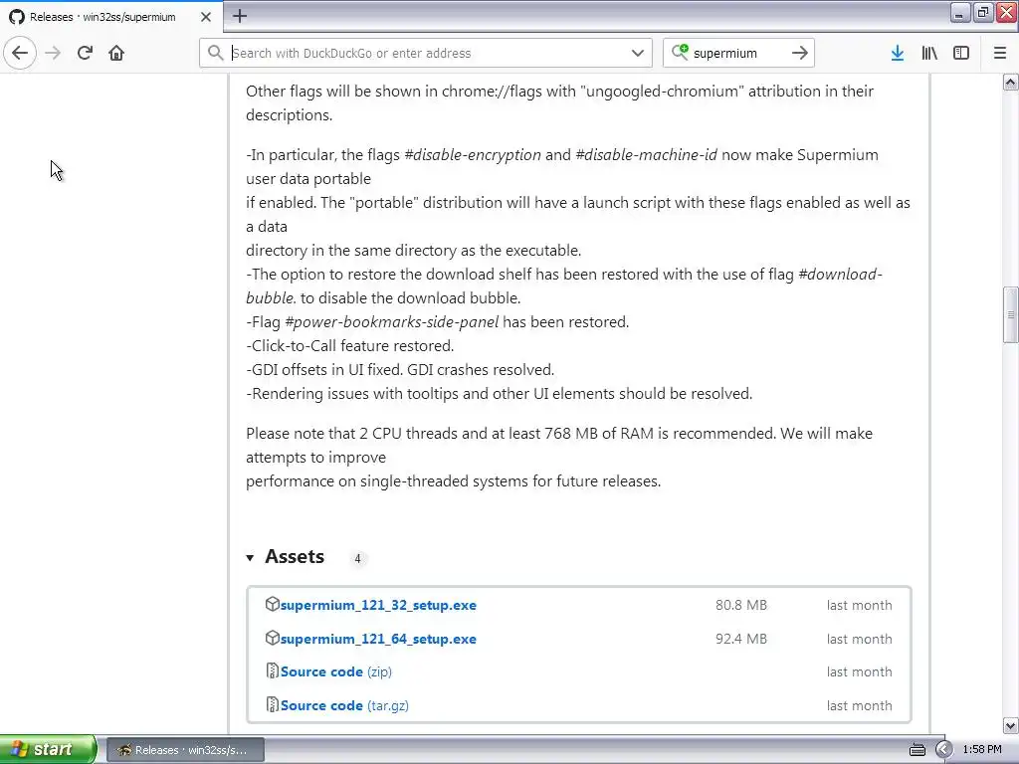1019x764 pixels.
Task: Open the on-screen keyboard tray icon
Action: click(x=917, y=750)
